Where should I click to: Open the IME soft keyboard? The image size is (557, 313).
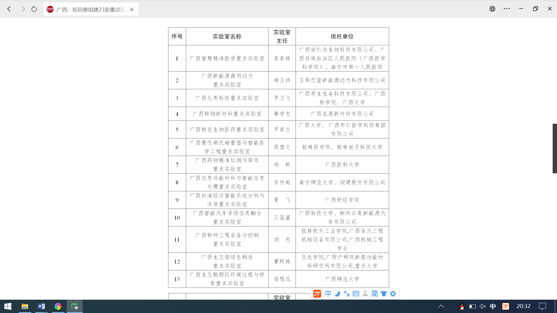point(356,294)
